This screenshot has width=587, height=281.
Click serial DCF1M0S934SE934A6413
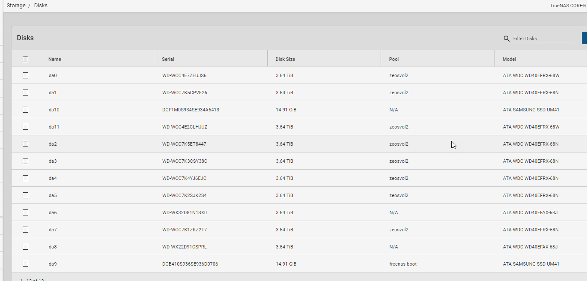pos(191,110)
